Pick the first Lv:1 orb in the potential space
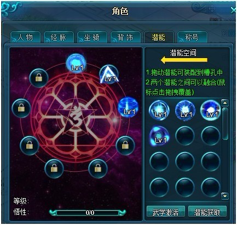 [x=159, y=110]
